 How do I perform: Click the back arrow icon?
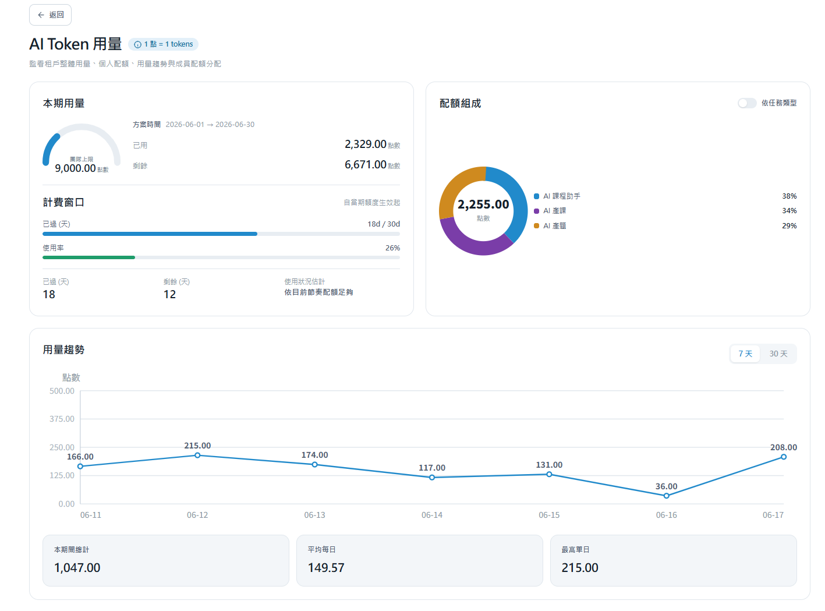(x=41, y=15)
